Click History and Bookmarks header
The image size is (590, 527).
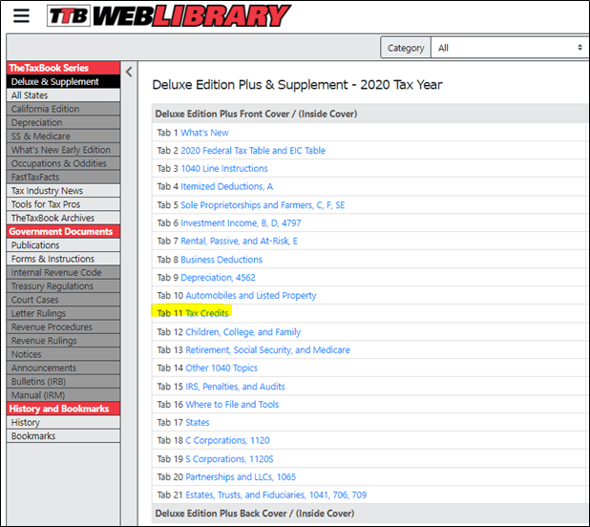63,409
